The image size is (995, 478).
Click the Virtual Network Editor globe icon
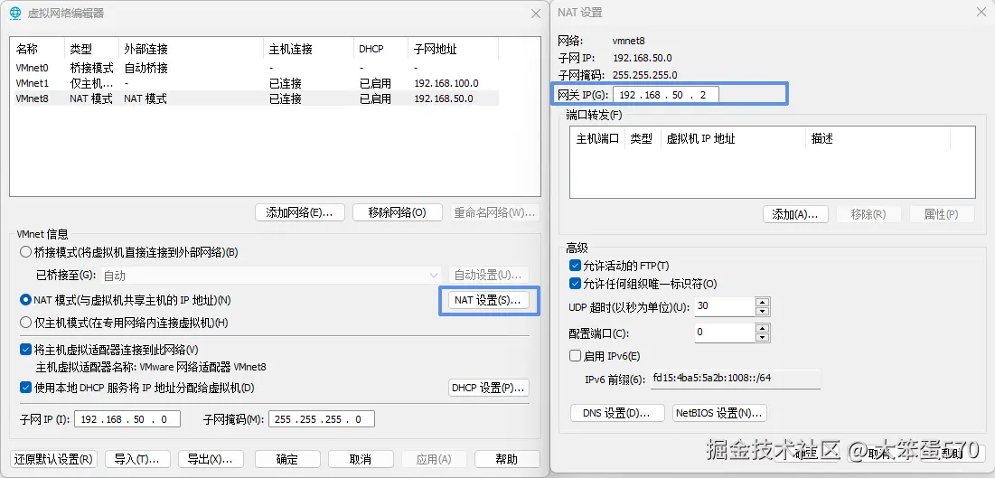click(x=16, y=14)
